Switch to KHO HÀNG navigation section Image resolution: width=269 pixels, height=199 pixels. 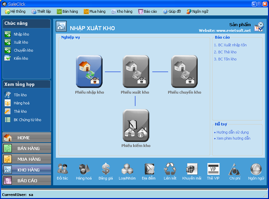pyautogui.click(x=27, y=170)
